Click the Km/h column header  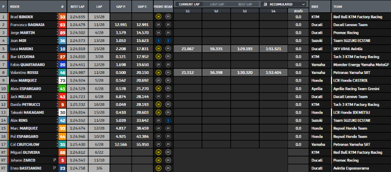tap(298, 10)
